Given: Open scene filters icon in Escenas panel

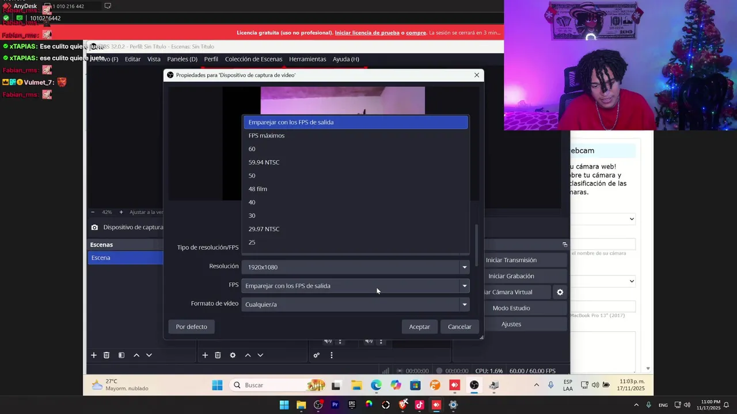Looking at the screenshot, I should coord(121,355).
